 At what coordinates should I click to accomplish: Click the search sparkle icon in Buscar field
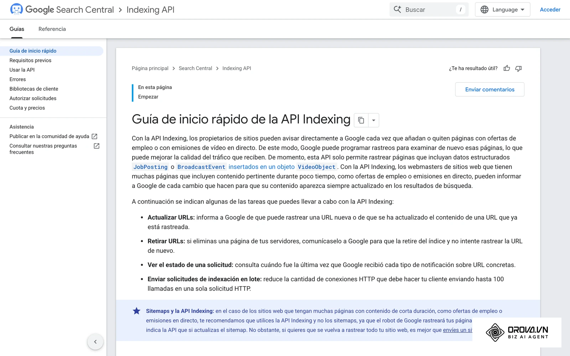pyautogui.click(x=398, y=9)
